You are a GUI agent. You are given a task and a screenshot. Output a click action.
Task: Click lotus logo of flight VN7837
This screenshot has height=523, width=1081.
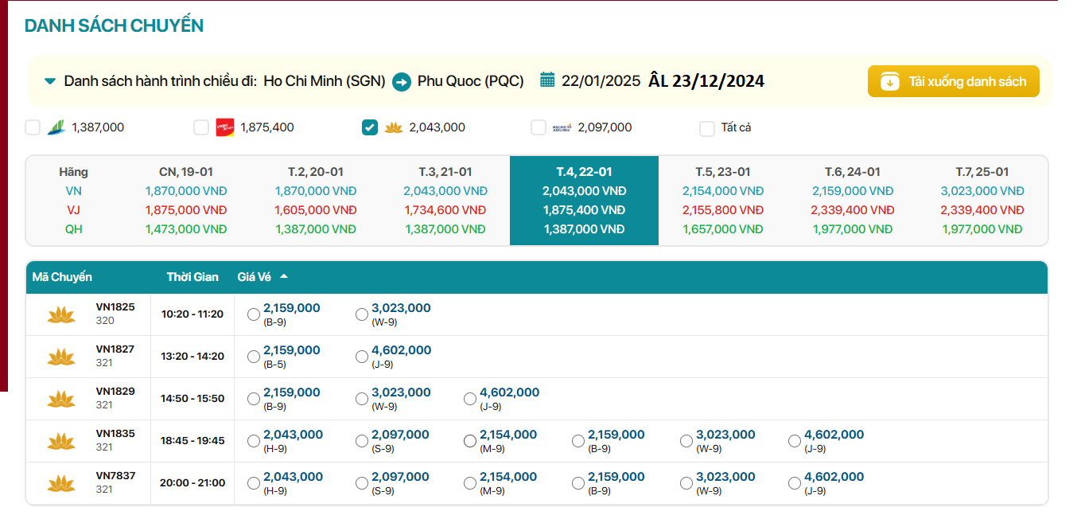coord(60,483)
